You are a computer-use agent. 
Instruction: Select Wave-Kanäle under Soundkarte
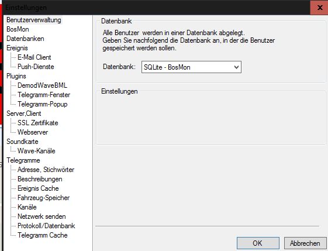click(36, 151)
